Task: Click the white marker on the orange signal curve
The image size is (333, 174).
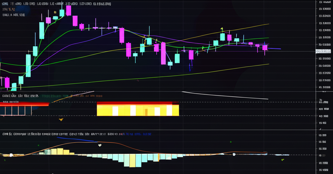Action: pos(100,145)
